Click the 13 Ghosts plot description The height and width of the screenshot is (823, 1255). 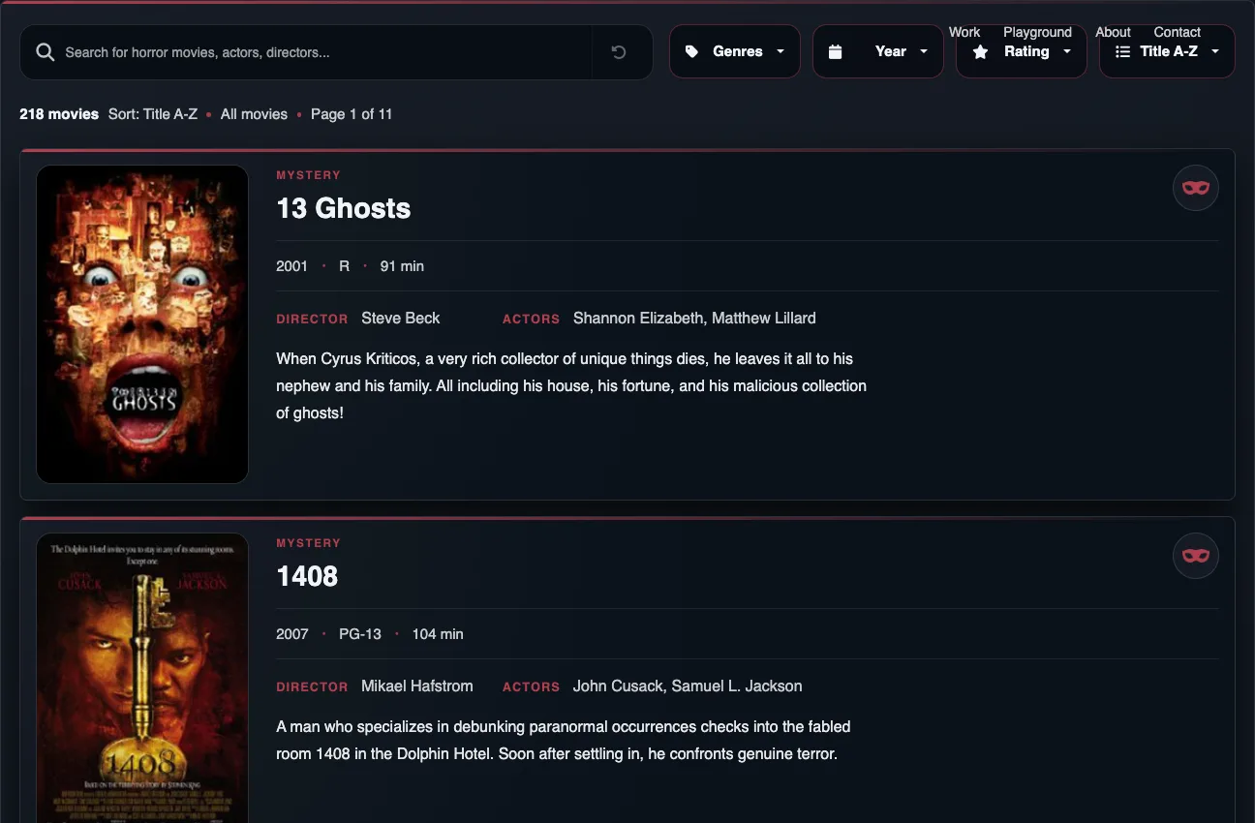[571, 385]
